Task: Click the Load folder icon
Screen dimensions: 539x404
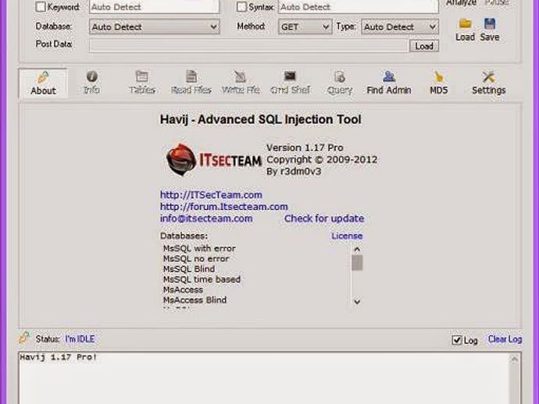Action: tap(465, 23)
